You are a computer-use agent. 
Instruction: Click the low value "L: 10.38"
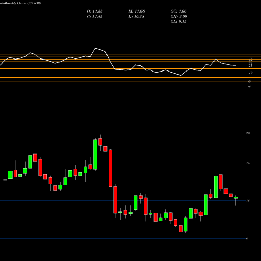pyautogui.click(x=137, y=17)
